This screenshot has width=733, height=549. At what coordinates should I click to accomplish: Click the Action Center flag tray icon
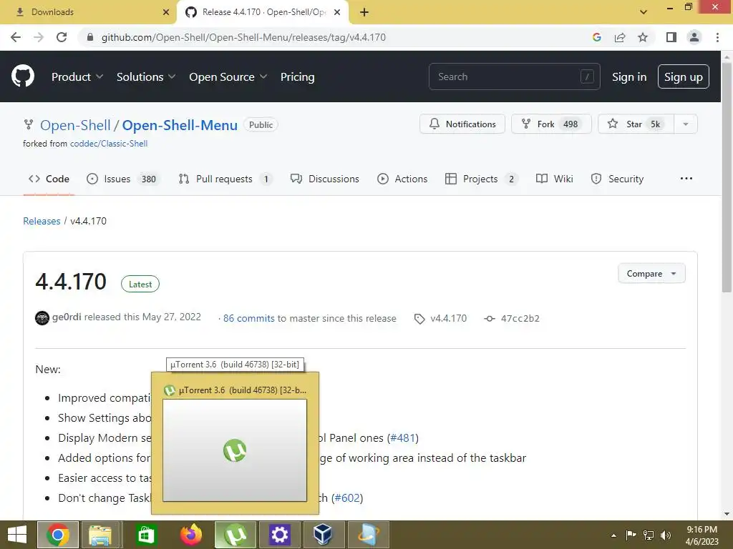point(631,535)
